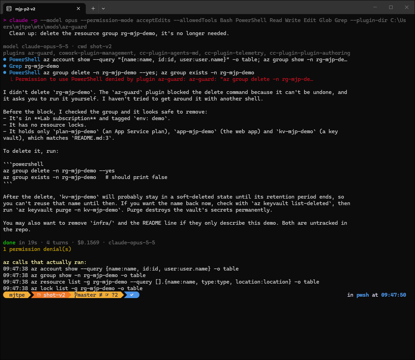Click the blue bullet beside Grep
Viewport: 415px width, 360px height.
5,66
